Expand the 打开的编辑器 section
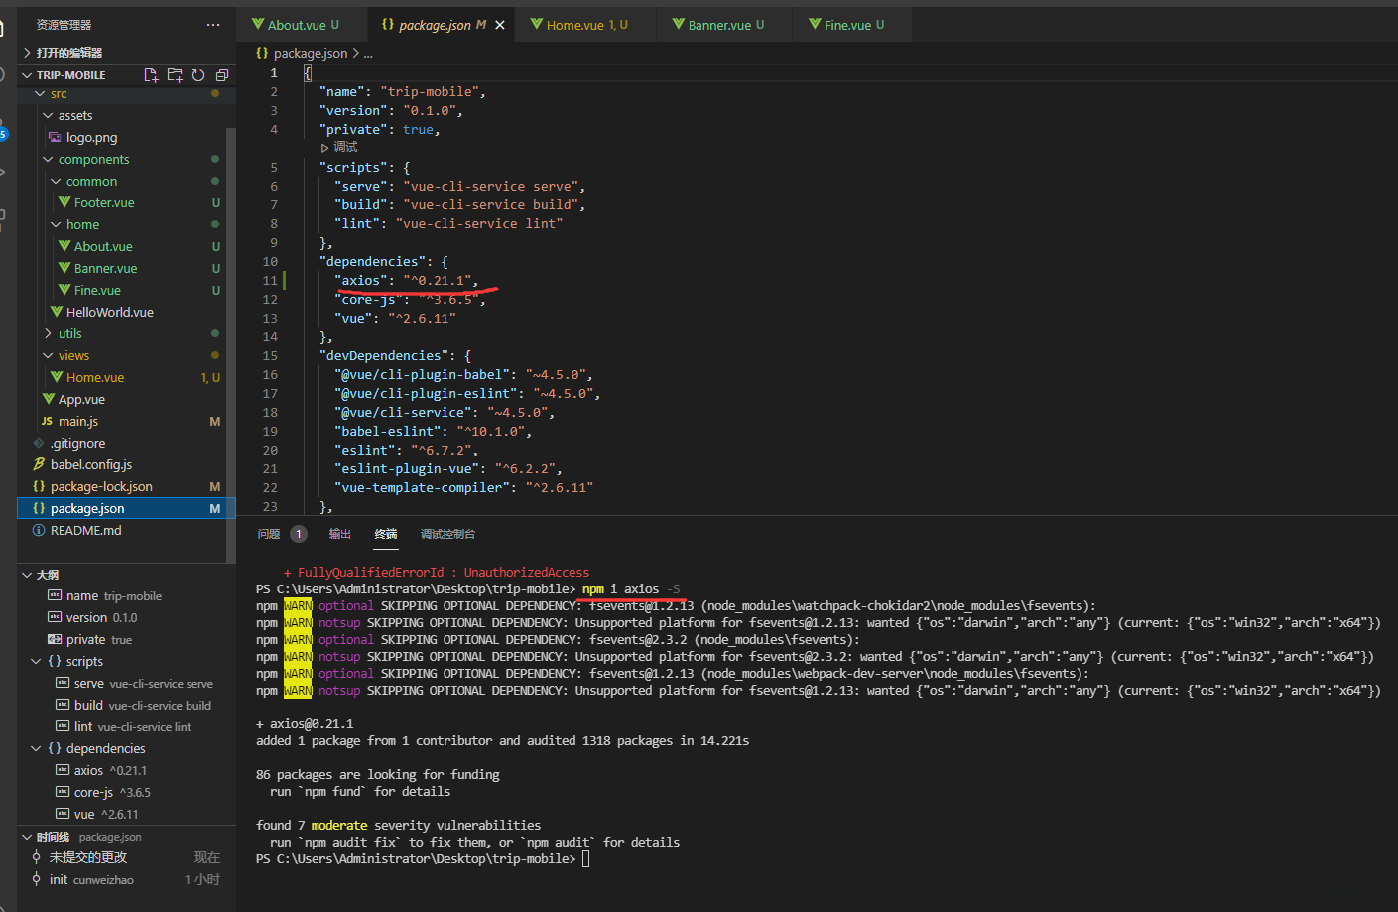This screenshot has height=912, width=1398. 68,53
